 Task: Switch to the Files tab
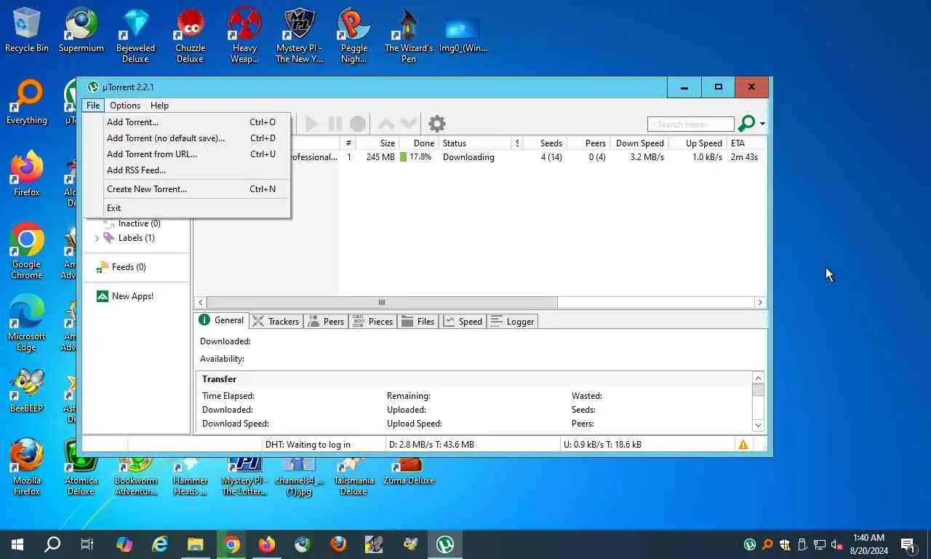click(x=418, y=321)
